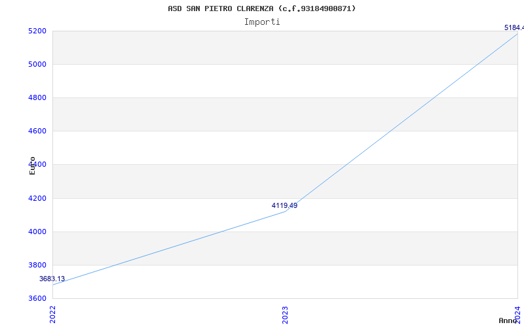Click the 3600 y-axis tick label
The width and height of the screenshot is (524, 327).
click(x=37, y=298)
